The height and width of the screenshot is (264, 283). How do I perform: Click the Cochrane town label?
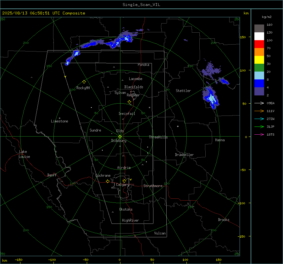(x=103, y=175)
